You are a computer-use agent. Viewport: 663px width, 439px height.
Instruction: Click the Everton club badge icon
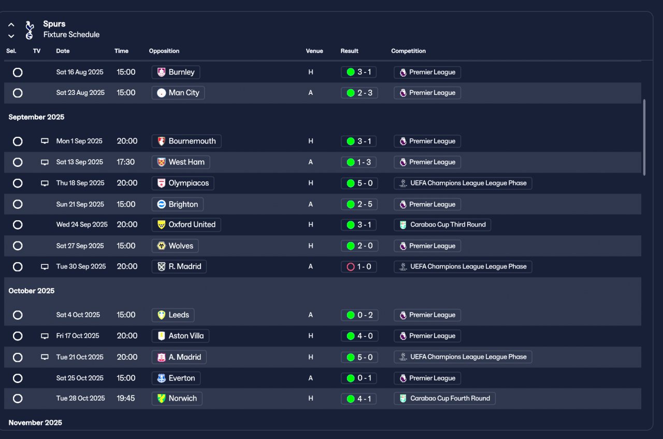click(162, 378)
